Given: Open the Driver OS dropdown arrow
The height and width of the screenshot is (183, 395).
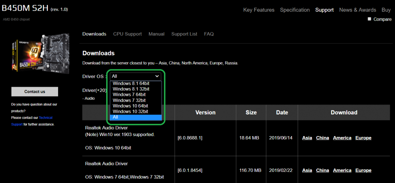Looking at the screenshot, I should (x=157, y=76).
